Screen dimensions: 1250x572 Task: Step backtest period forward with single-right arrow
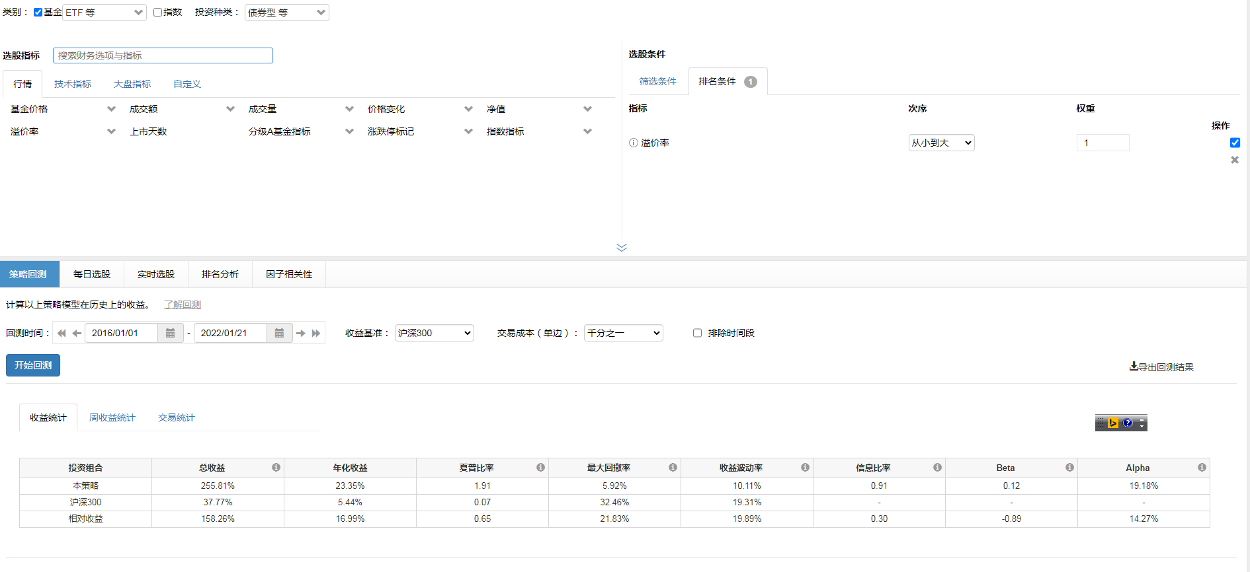[x=301, y=334]
